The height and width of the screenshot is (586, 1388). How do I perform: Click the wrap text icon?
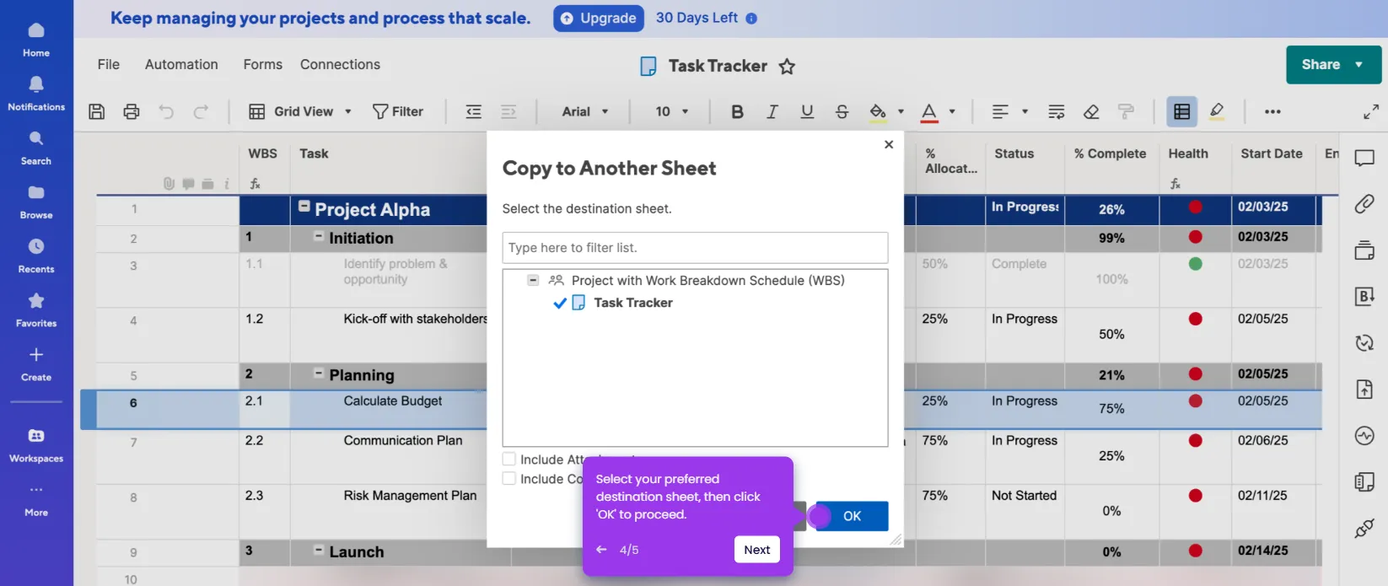tap(1057, 111)
